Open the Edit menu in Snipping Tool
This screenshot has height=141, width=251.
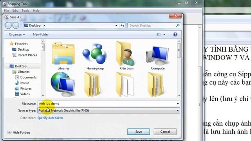click(15, 11)
